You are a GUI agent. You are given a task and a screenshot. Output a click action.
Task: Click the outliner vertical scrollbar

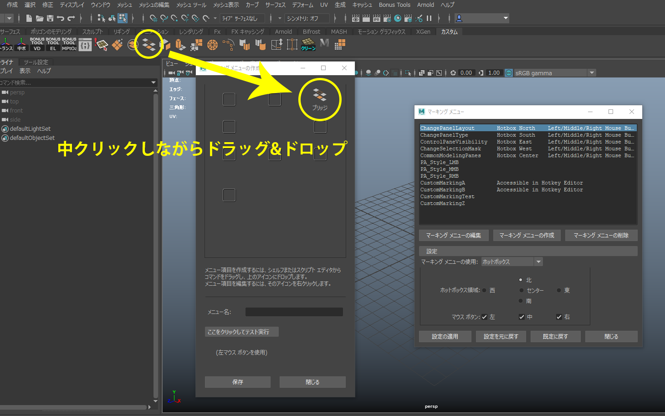coord(156,246)
